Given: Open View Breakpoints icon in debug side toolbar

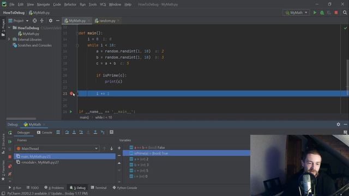Looking at the screenshot, I should click(x=10, y=166).
